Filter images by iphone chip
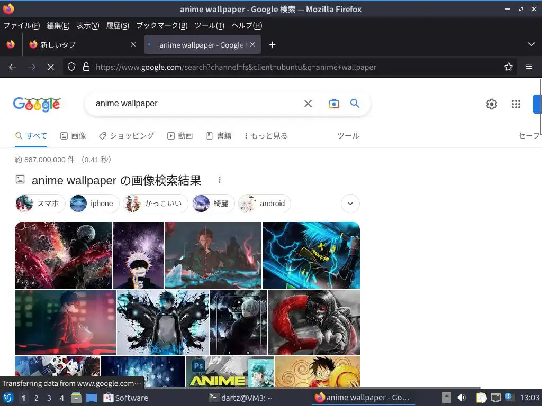 coord(94,204)
